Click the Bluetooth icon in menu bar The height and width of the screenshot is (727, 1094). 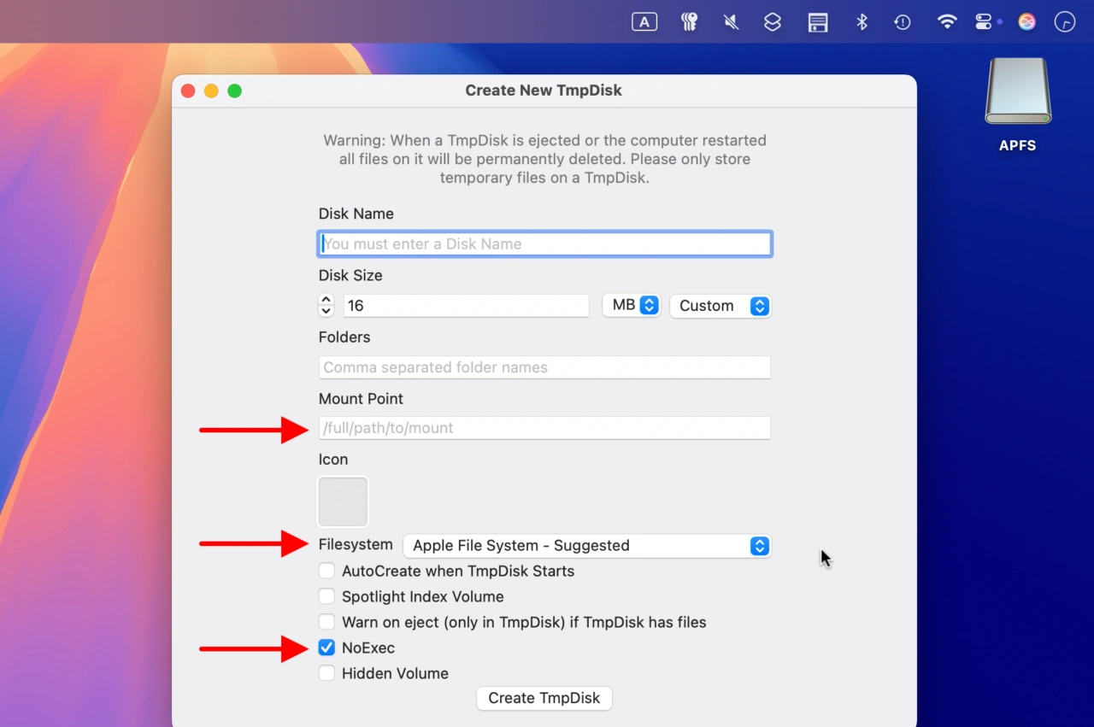[862, 22]
